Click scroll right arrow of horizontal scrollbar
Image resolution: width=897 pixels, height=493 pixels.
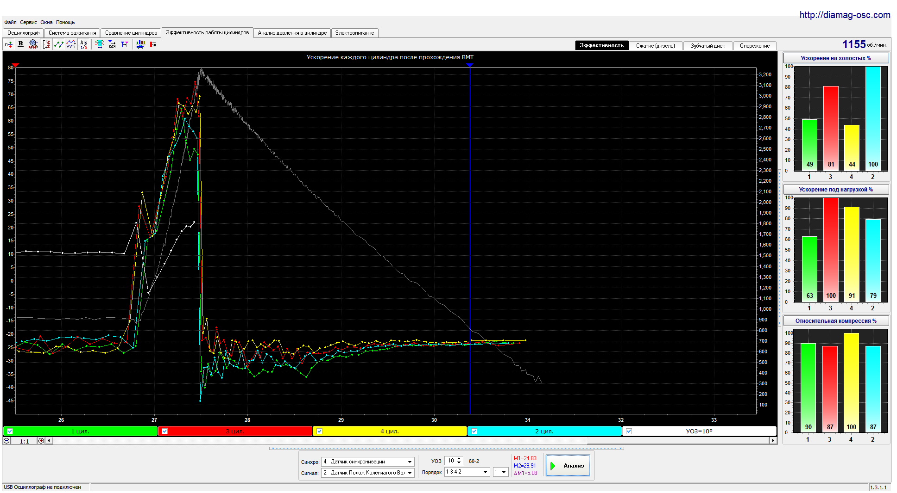tap(773, 441)
